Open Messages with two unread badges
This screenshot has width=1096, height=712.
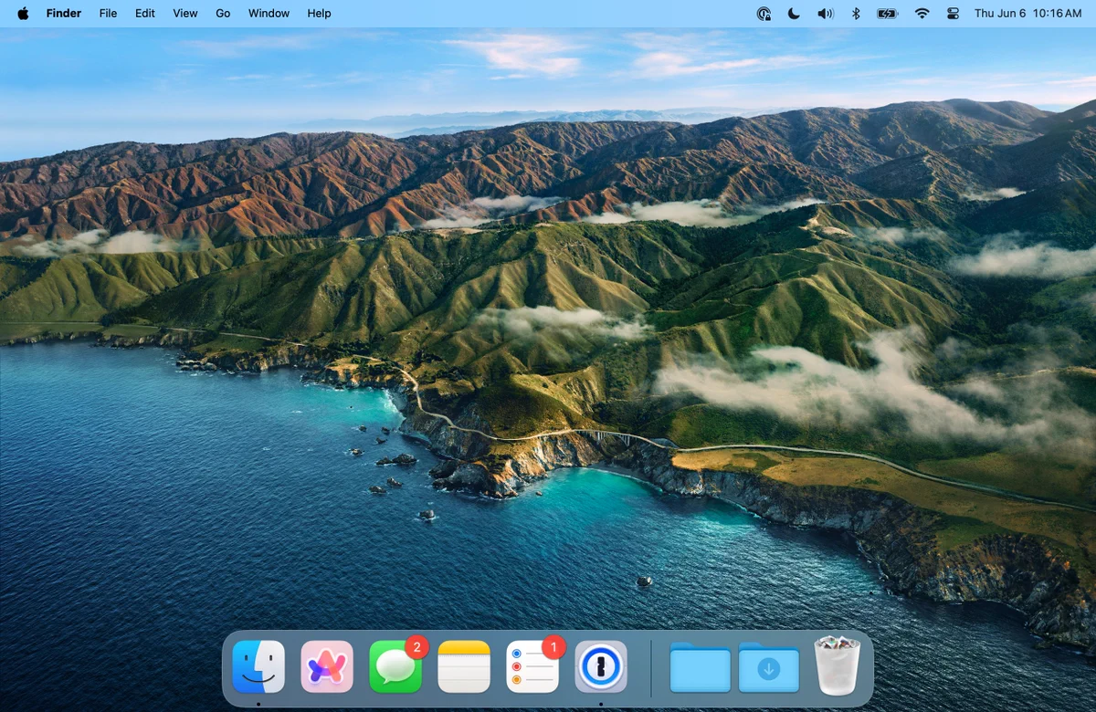395,666
